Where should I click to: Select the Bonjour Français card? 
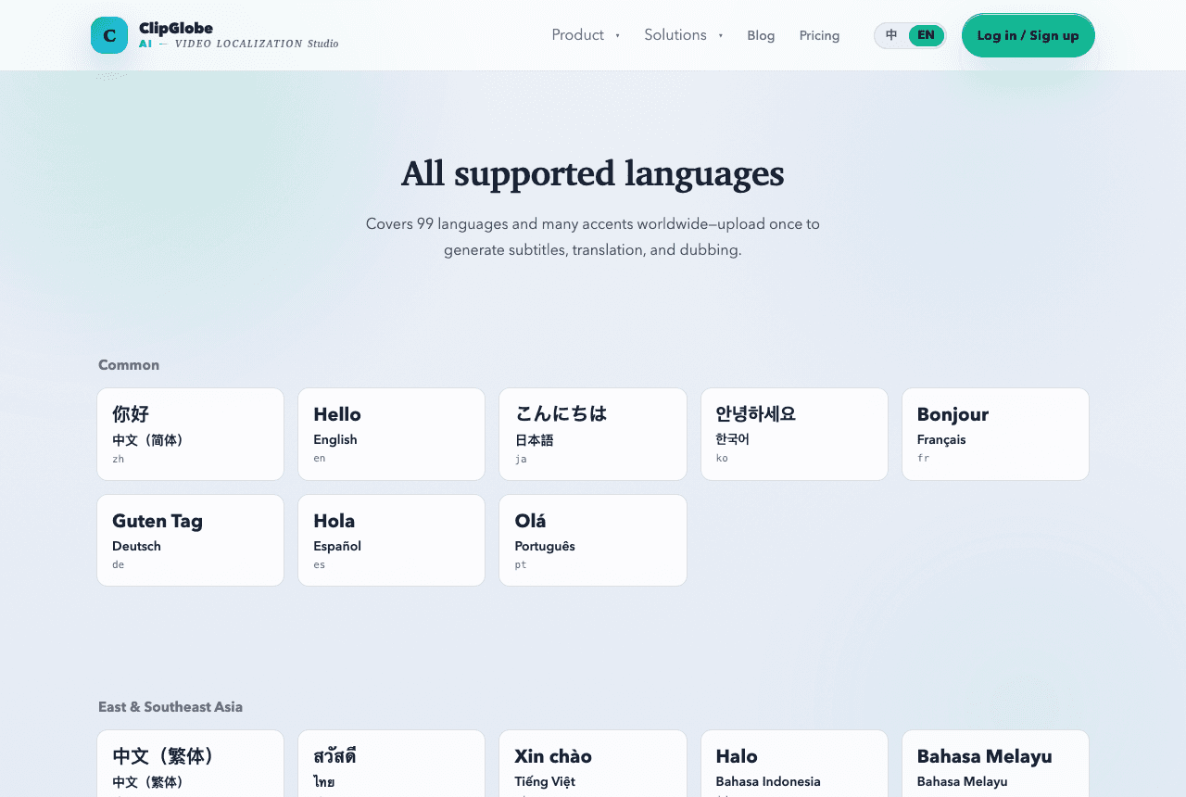pos(995,434)
